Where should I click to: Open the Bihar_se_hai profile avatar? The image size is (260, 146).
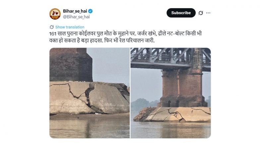(55, 14)
